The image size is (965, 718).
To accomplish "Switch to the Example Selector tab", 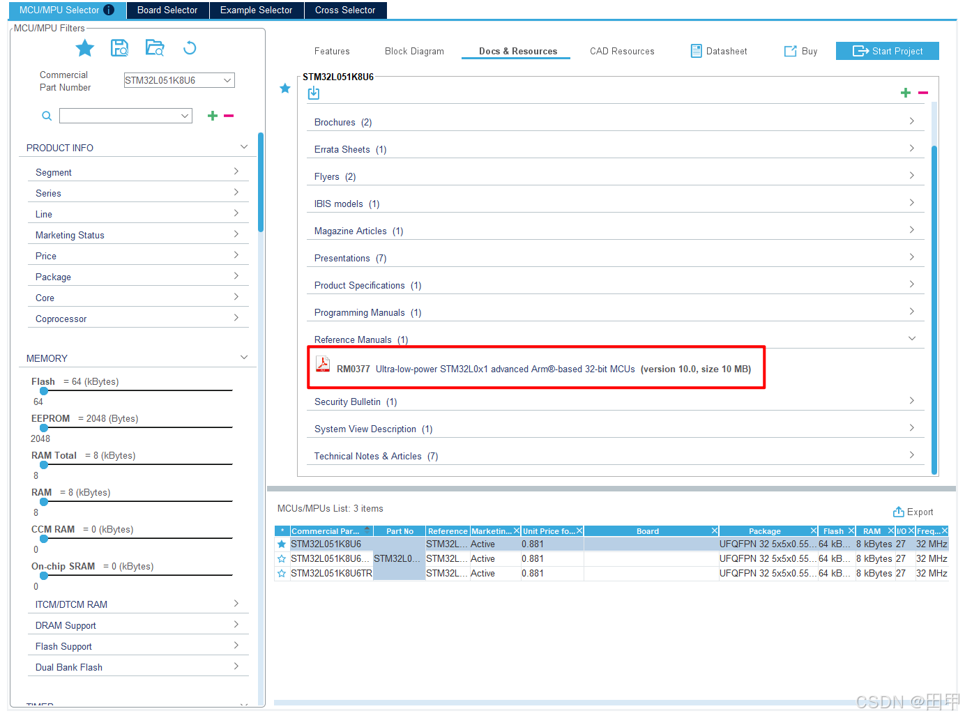I will pos(256,10).
